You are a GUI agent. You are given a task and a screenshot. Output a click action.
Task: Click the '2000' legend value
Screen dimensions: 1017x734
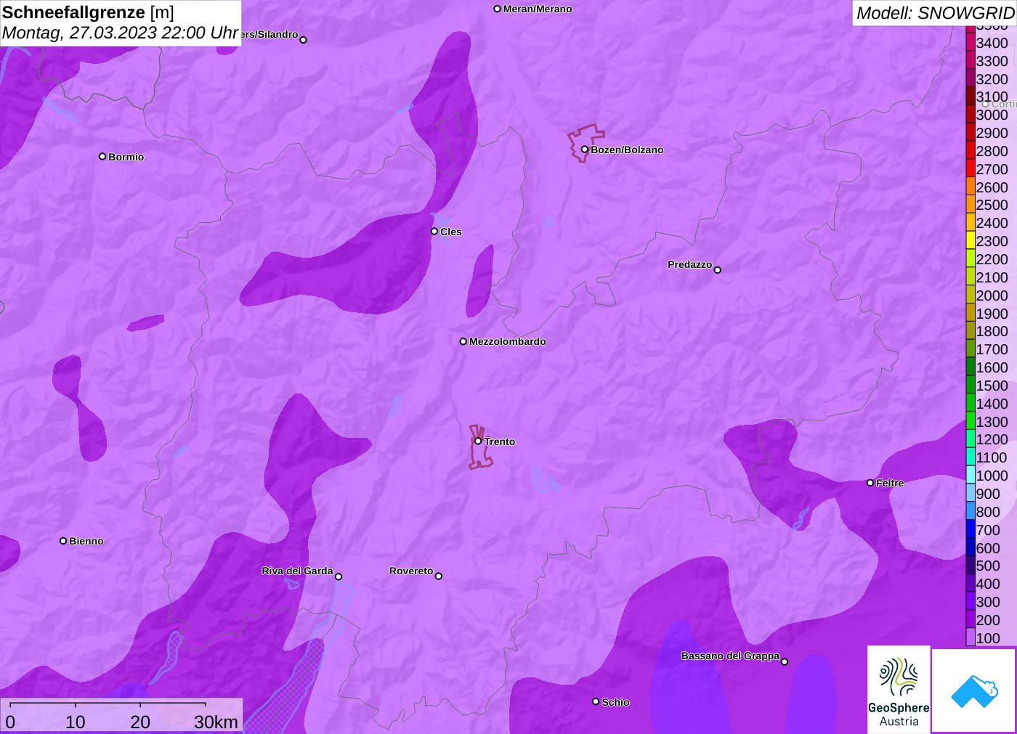coord(992,295)
